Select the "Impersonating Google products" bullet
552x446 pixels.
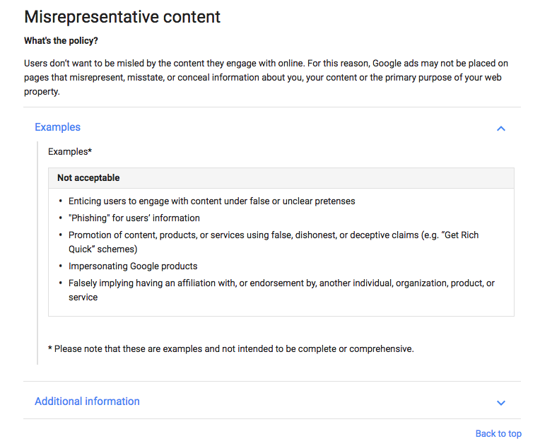133,266
